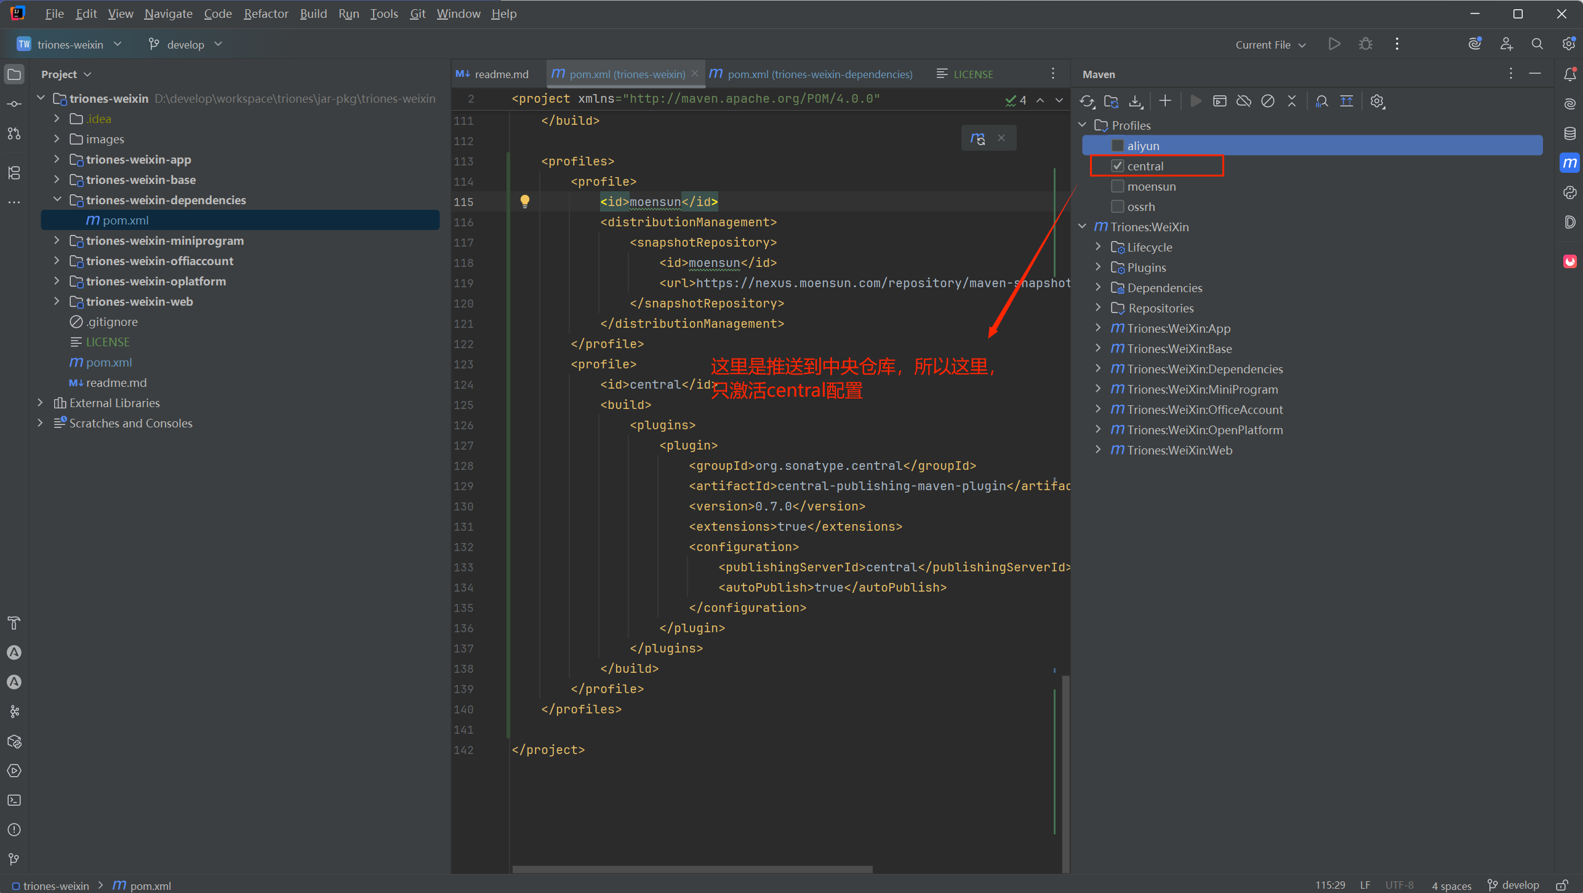Click Code With Me user icon
This screenshot has width=1583, height=893.
(x=1506, y=44)
